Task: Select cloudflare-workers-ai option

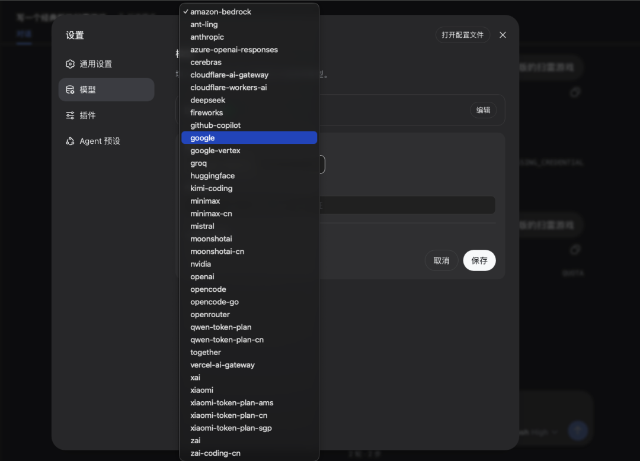Action: coord(249,88)
